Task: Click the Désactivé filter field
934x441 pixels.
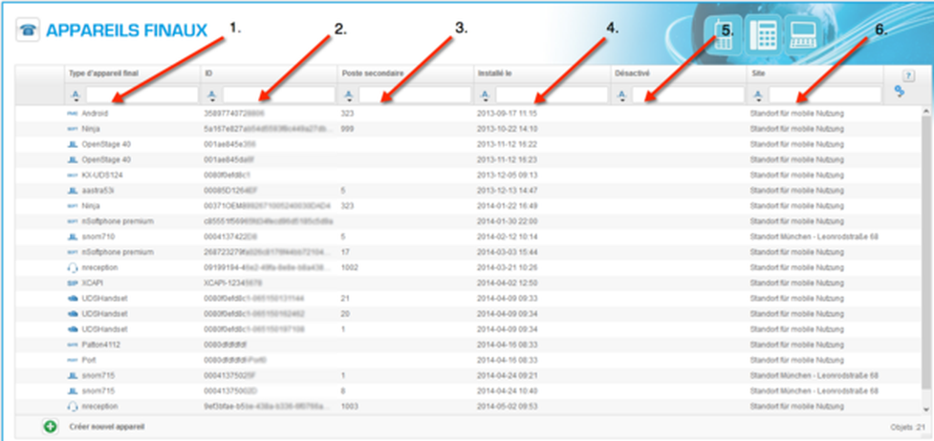Action: tap(688, 94)
